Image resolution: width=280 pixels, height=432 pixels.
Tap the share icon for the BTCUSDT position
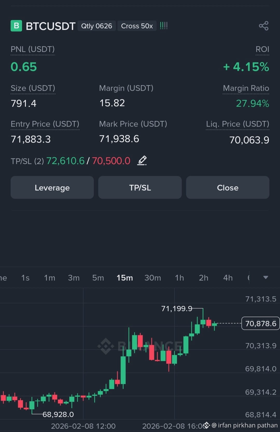264,26
